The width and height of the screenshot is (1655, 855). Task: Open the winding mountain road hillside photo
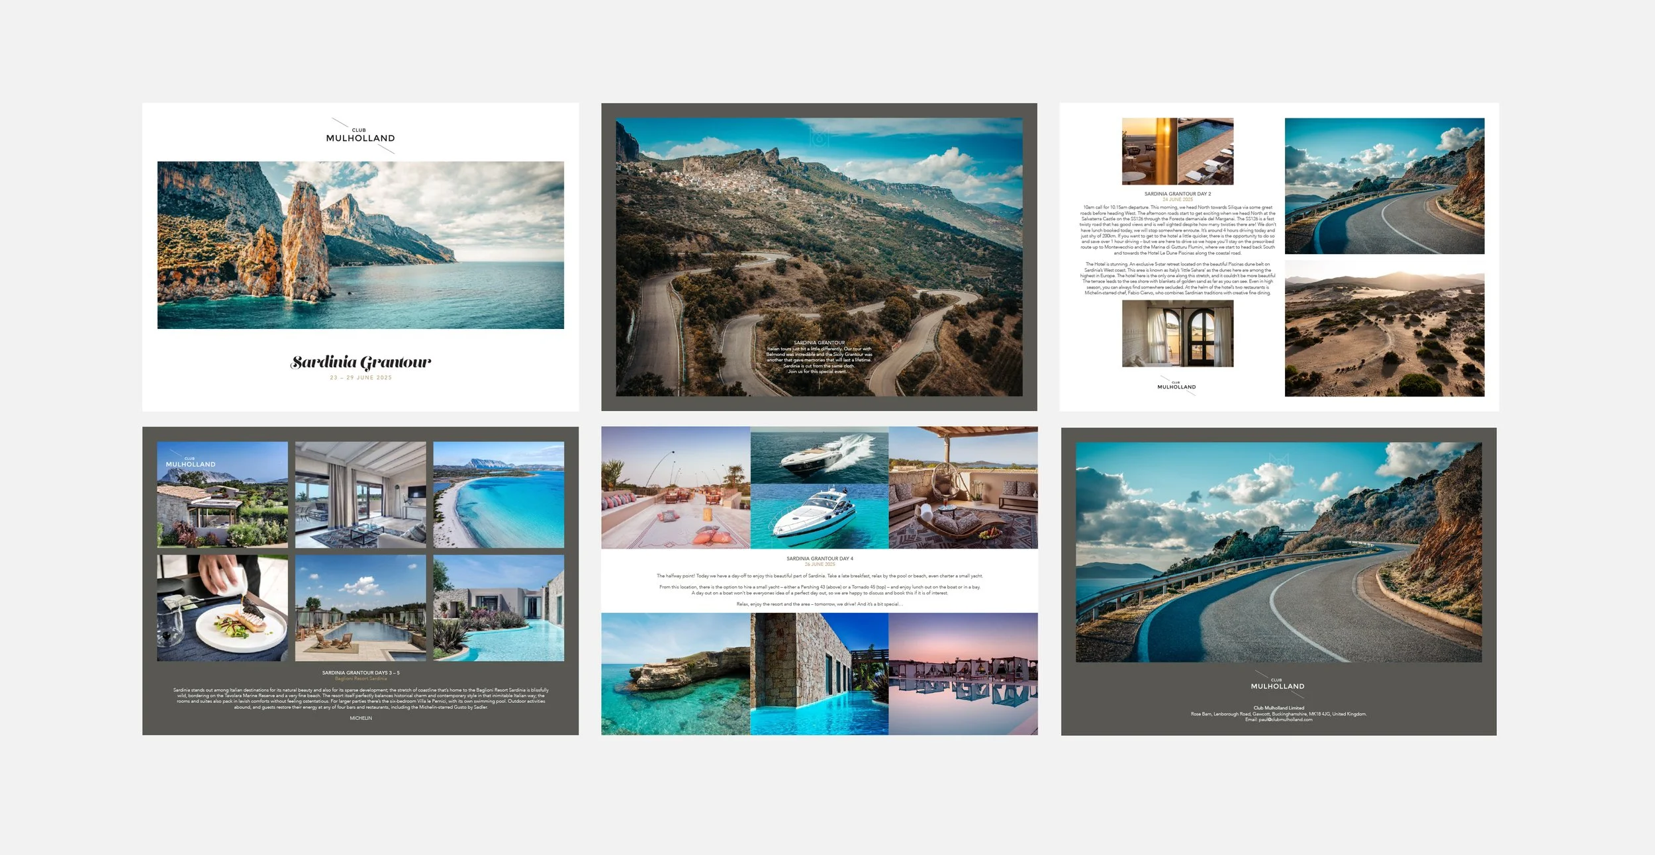[x=819, y=257]
